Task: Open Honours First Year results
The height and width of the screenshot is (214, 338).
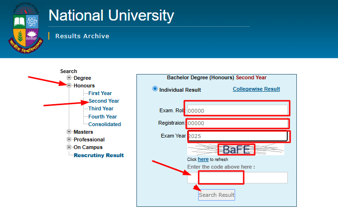Action: click(x=100, y=93)
